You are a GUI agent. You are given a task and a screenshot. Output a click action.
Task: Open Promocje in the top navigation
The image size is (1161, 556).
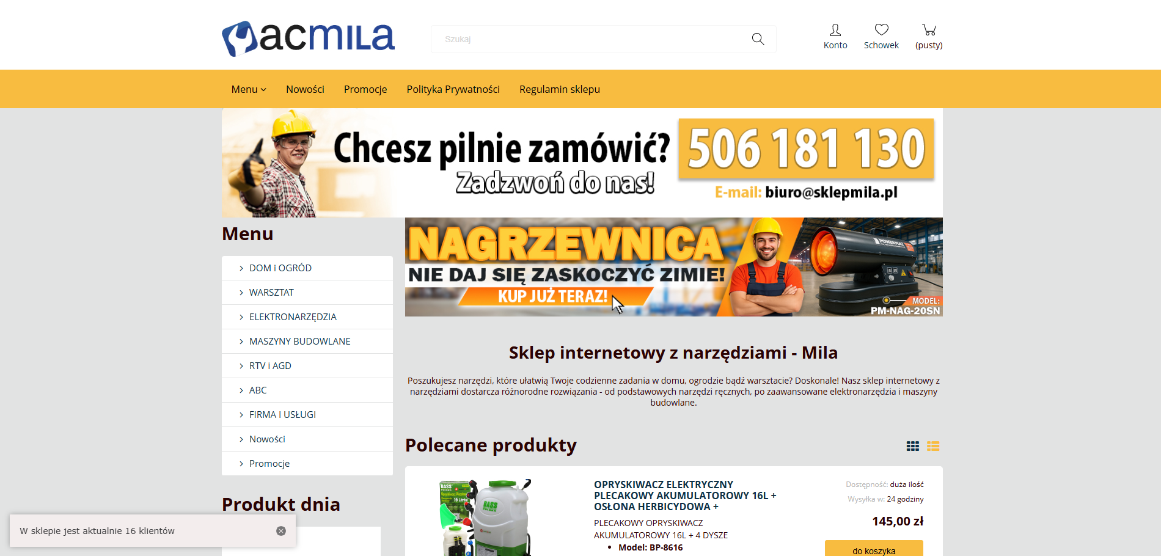[365, 89]
